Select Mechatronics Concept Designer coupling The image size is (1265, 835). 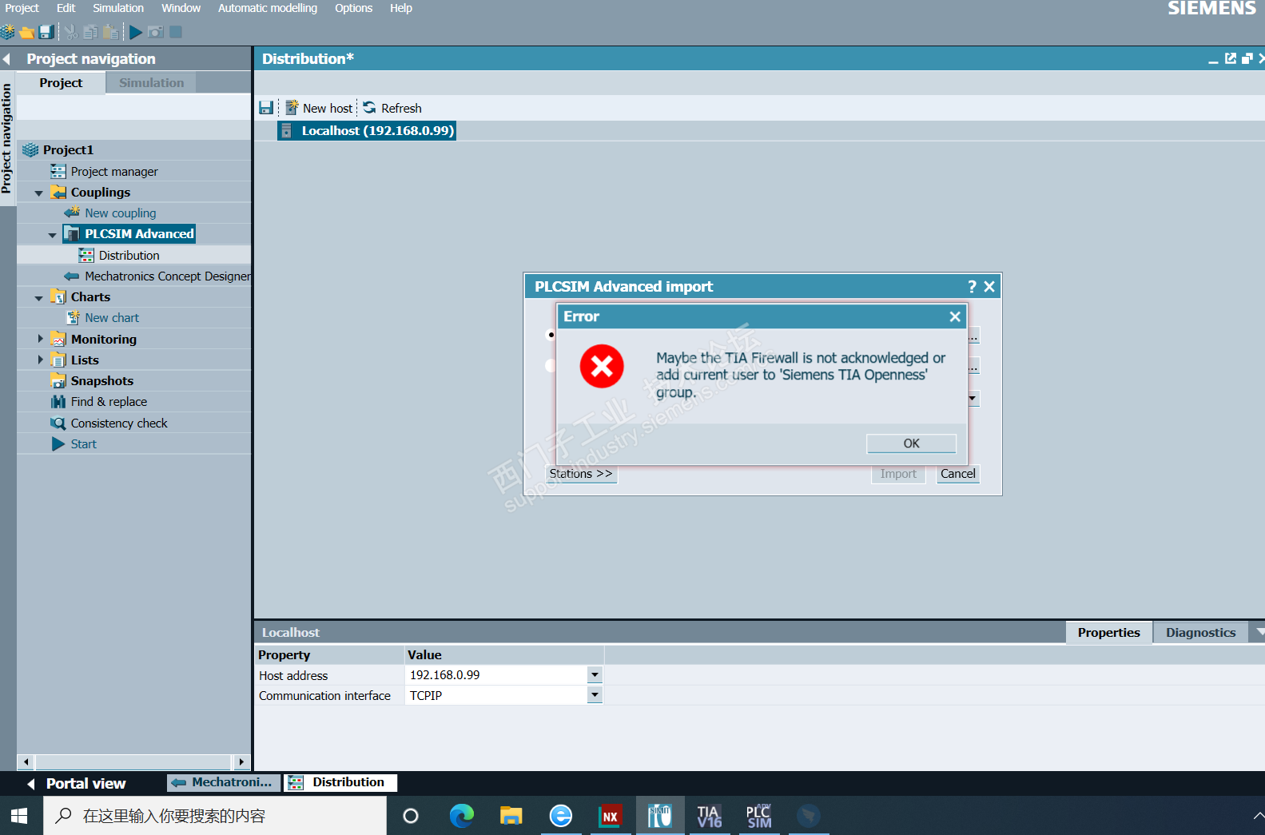pos(168,276)
